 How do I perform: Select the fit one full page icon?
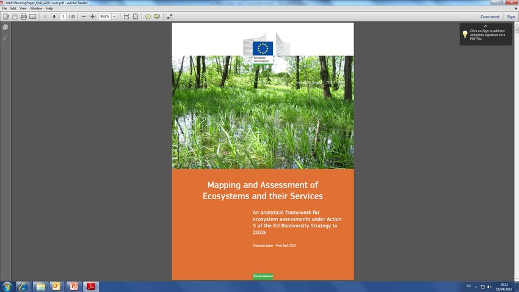click(x=136, y=16)
